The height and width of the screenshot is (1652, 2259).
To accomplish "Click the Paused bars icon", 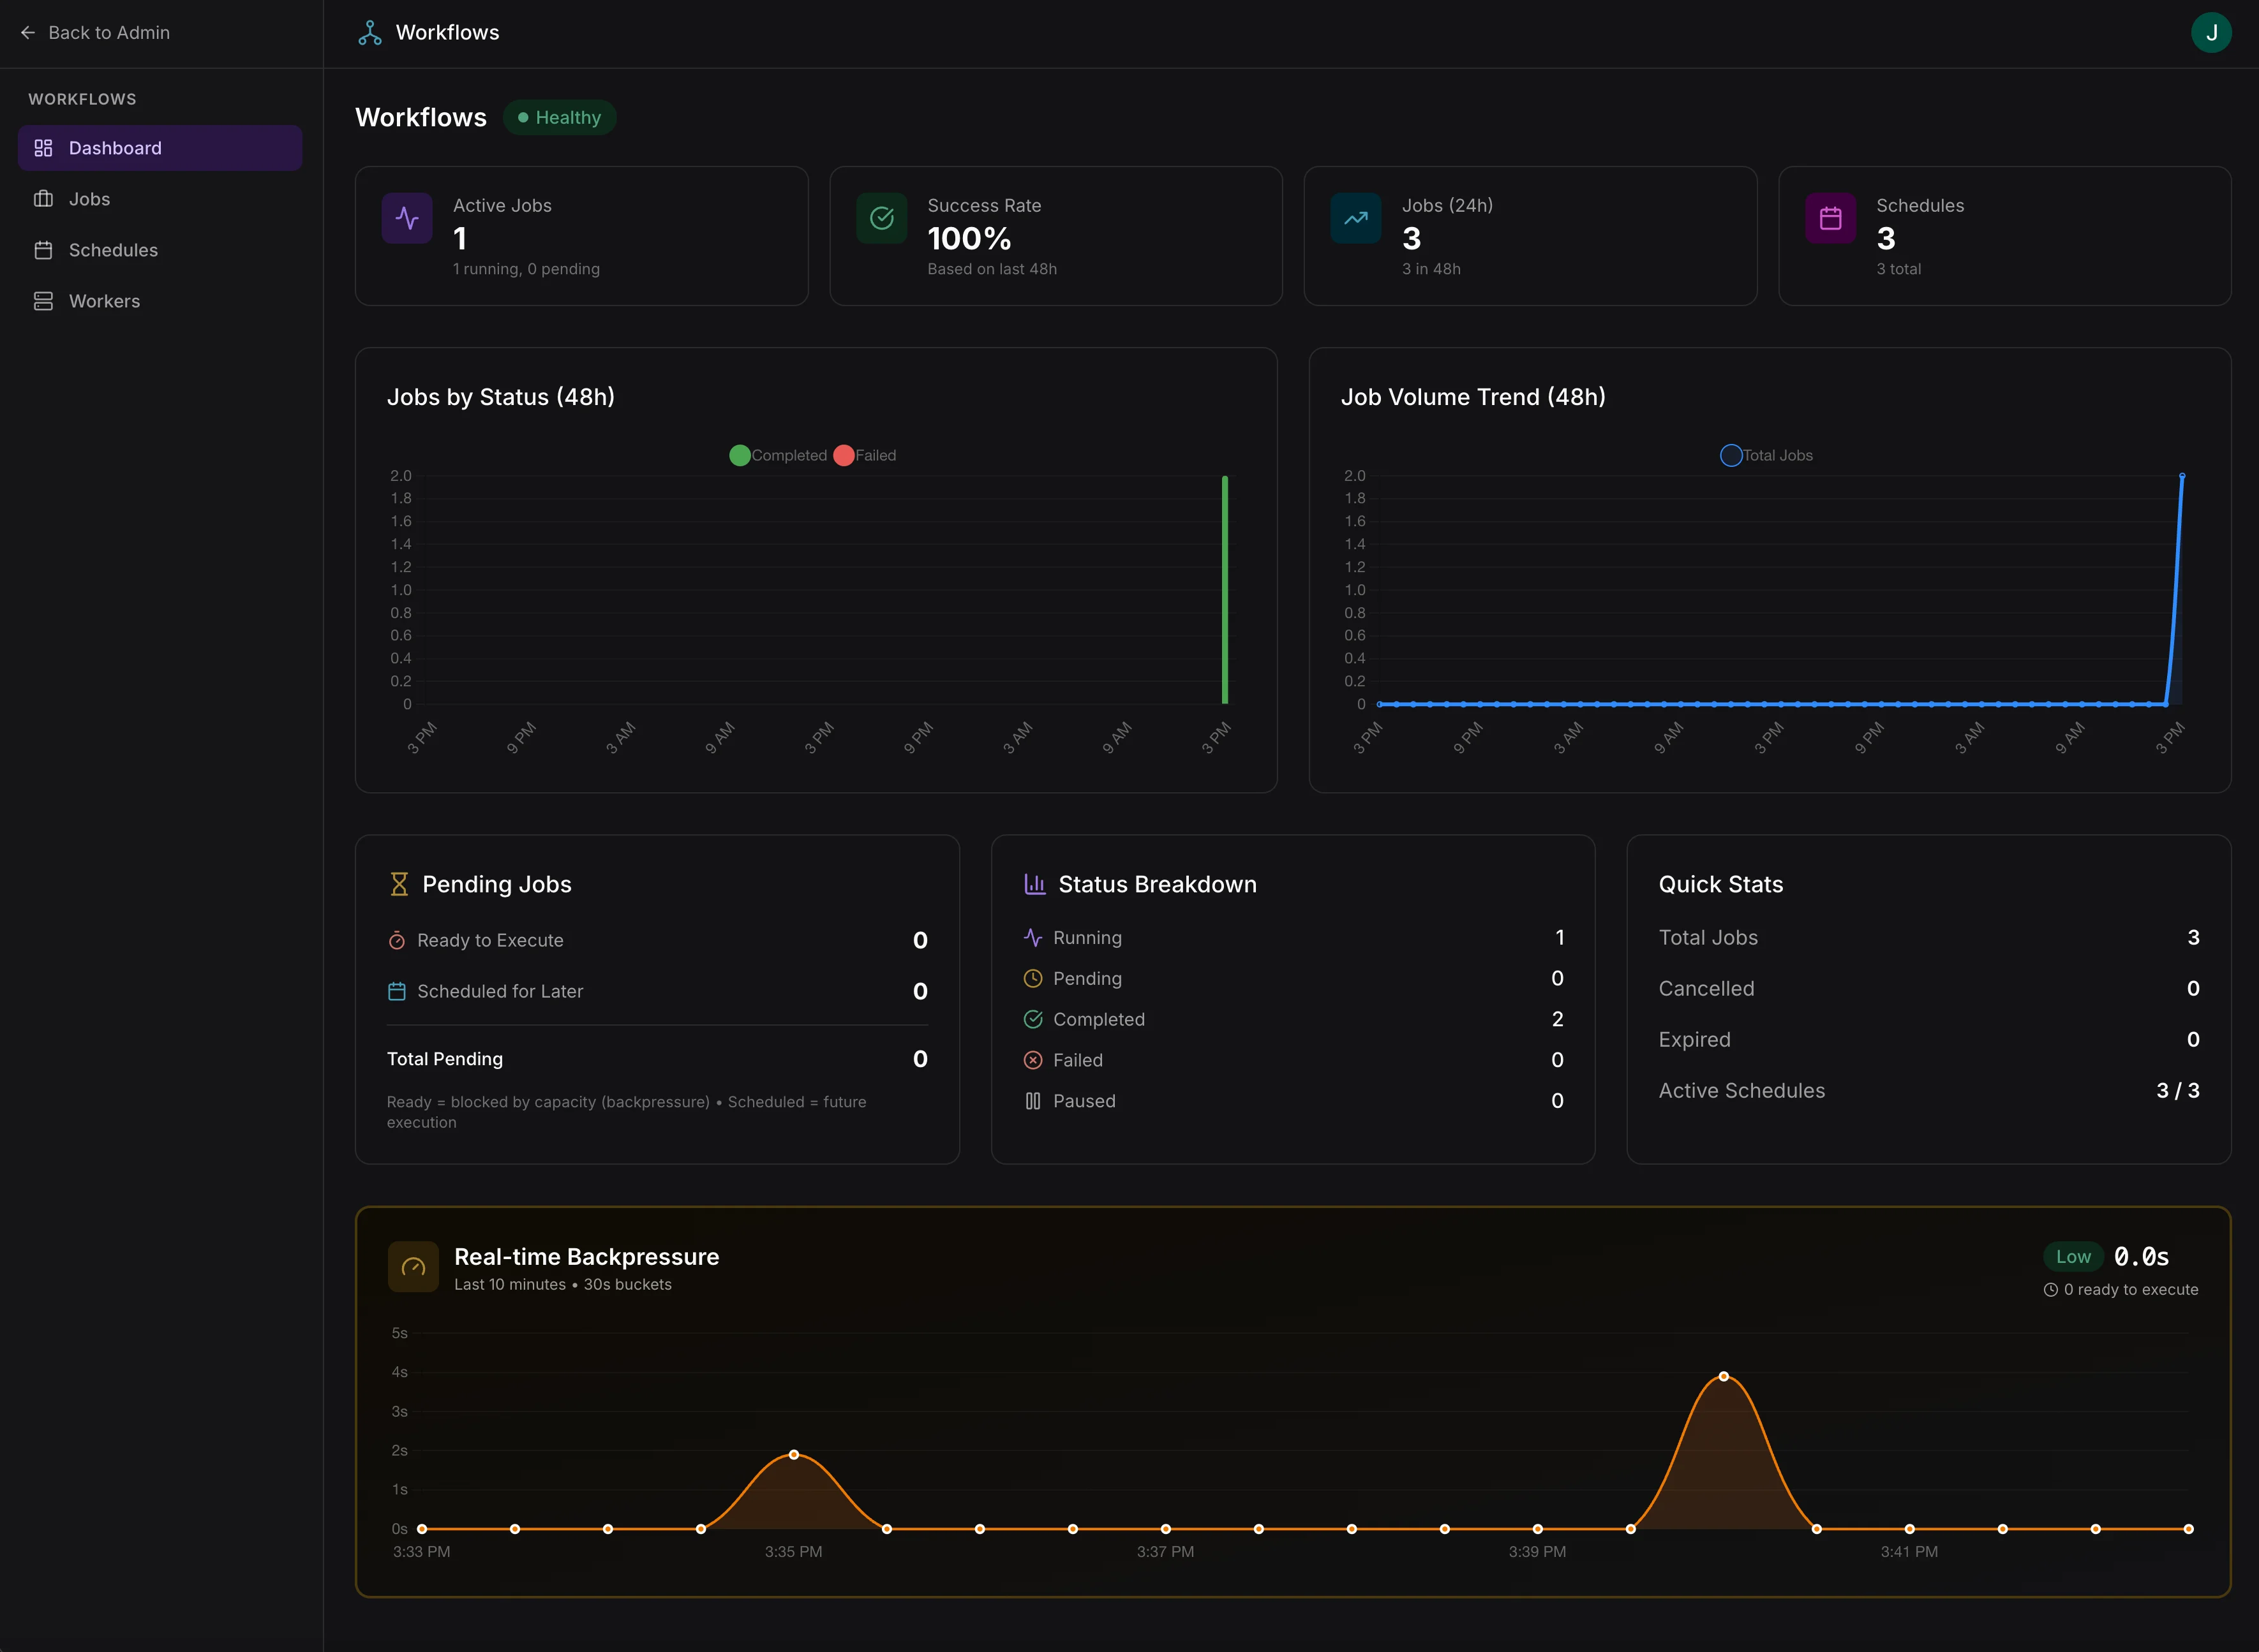I will click(1033, 1101).
